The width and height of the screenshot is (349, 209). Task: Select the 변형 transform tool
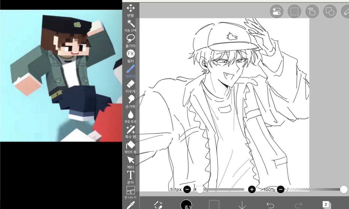coord(131,10)
